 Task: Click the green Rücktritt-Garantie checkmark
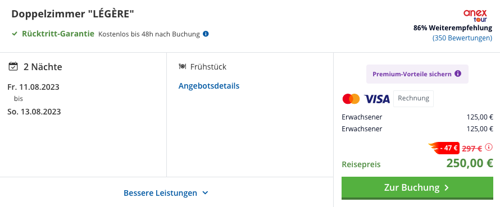[x=15, y=34]
